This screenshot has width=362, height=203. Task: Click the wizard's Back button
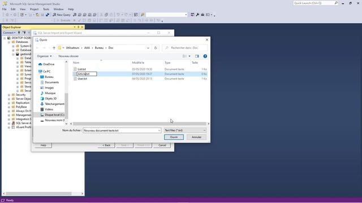[106, 145]
